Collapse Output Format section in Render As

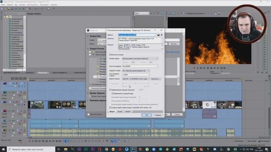pyautogui.click(x=88, y=49)
